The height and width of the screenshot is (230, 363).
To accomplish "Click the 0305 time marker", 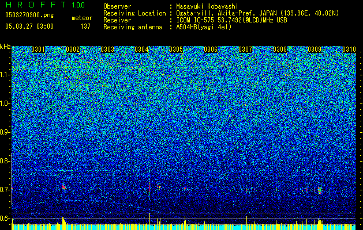I will pos(176,49).
